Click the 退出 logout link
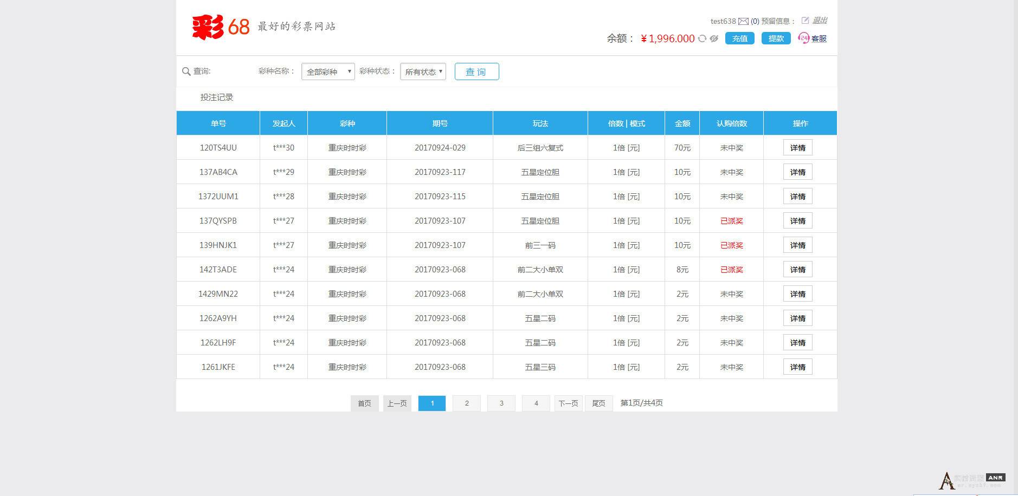Viewport: 1018px width, 496px height. tap(820, 21)
